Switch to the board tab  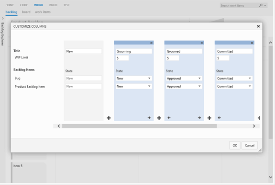coord(26,12)
